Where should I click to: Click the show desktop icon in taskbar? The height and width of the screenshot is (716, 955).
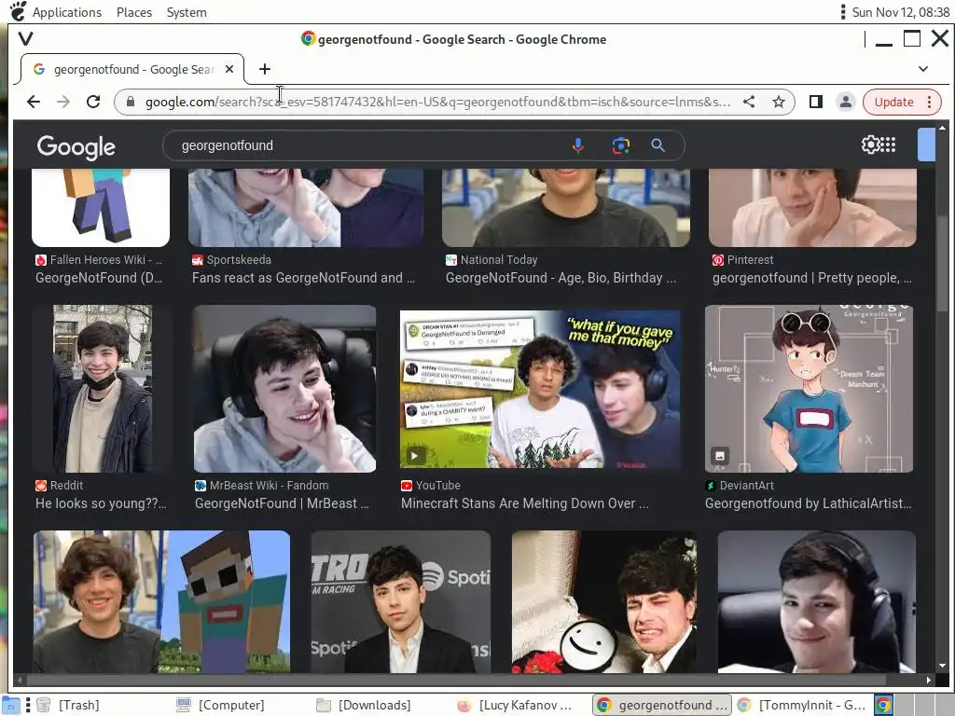click(x=11, y=705)
